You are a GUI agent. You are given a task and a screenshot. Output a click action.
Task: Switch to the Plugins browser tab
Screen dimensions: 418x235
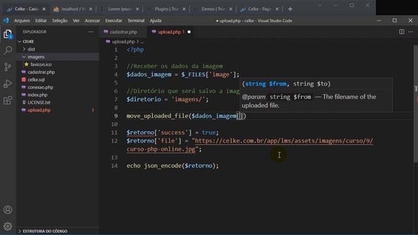166,9
